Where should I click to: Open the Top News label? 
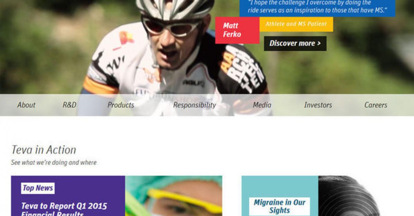pos(38,188)
